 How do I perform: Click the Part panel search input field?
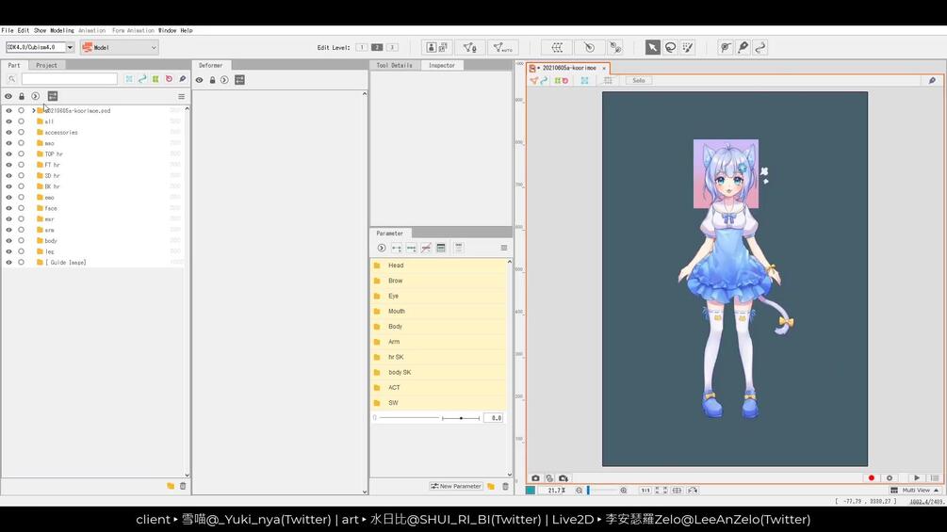[x=70, y=79]
